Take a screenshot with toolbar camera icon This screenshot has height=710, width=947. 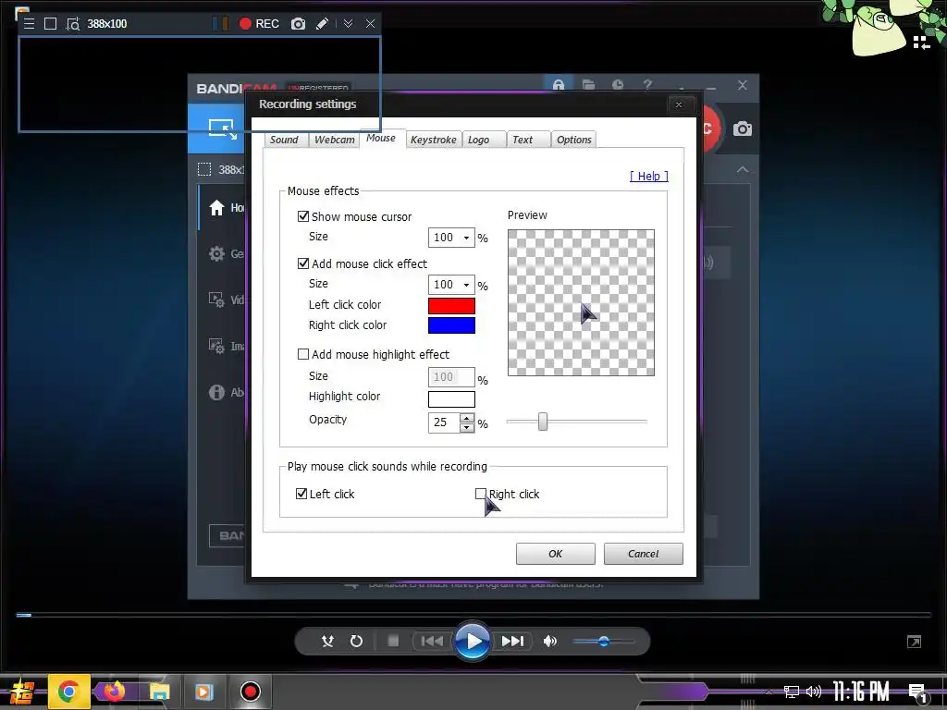(x=298, y=23)
